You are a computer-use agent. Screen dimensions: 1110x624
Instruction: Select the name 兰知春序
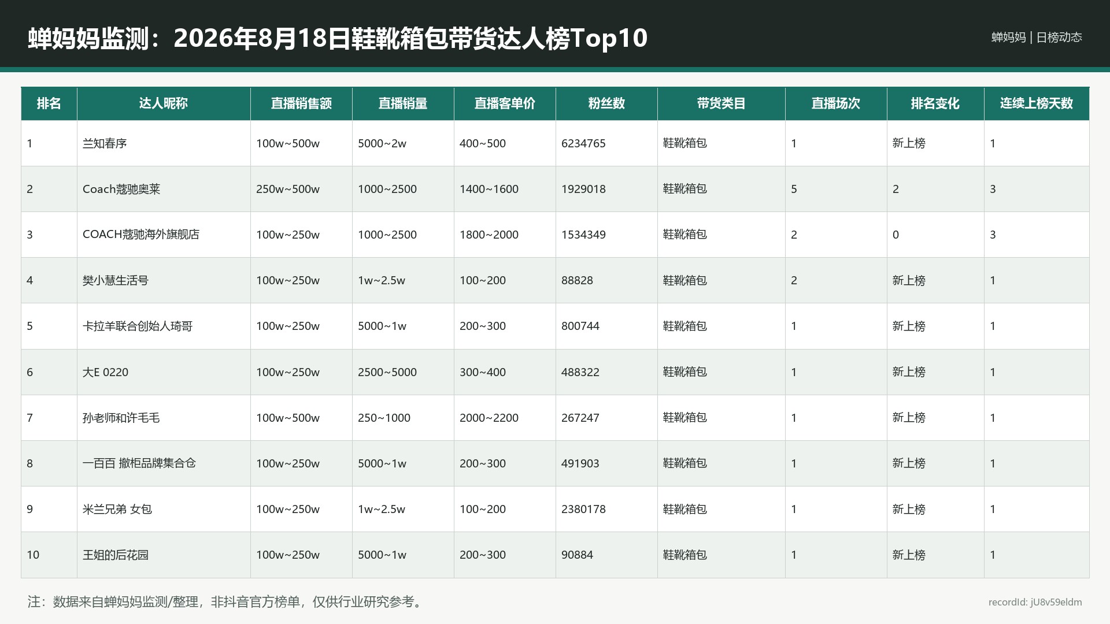click(105, 143)
